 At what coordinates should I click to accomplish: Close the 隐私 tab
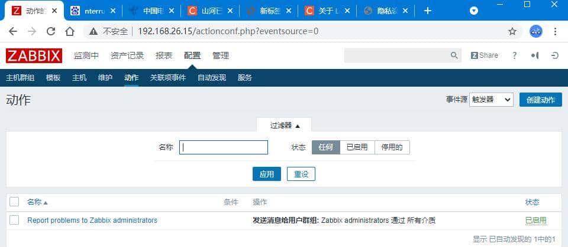(x=405, y=11)
